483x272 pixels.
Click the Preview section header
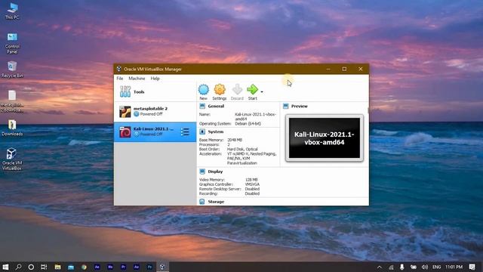[300, 106]
